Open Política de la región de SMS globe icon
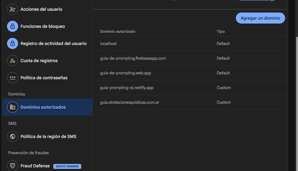 (13, 136)
